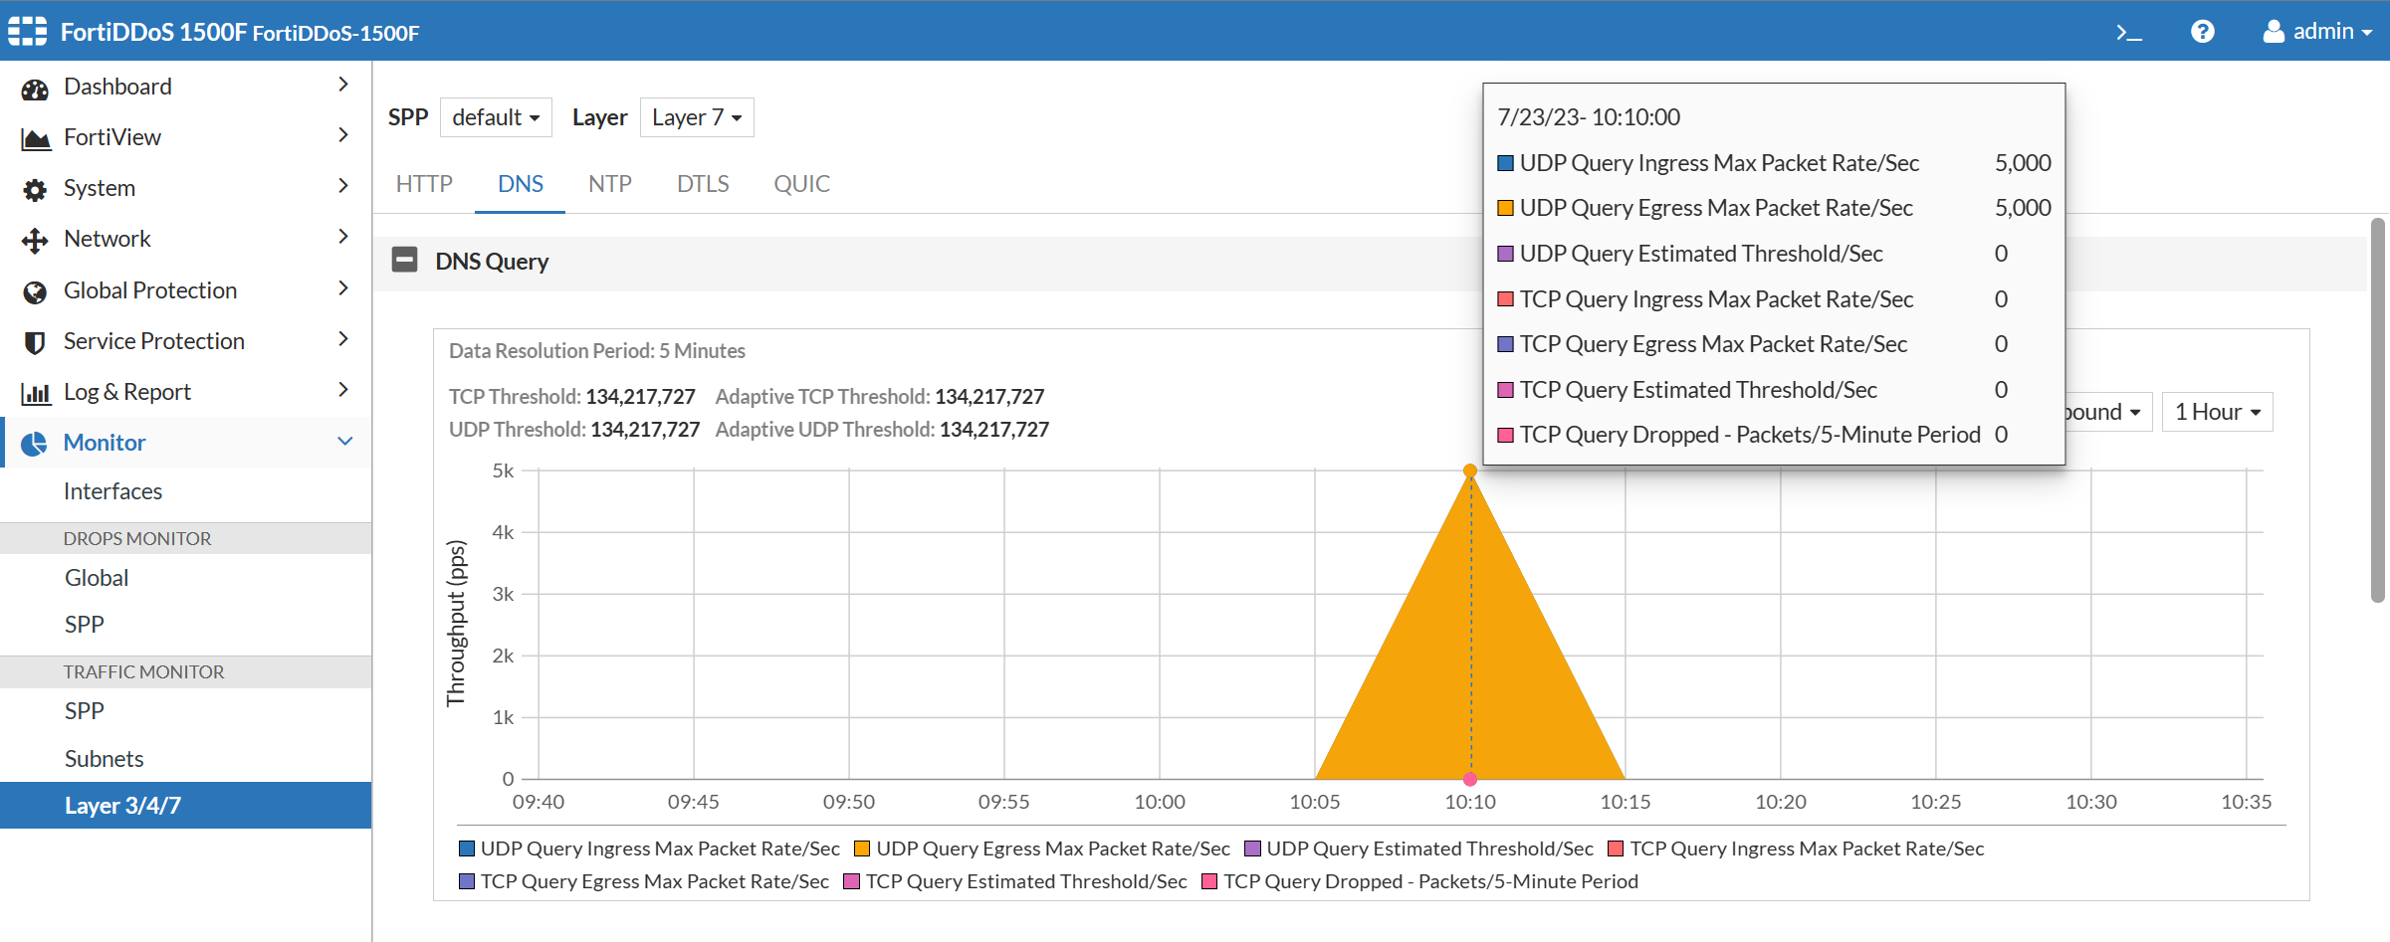Switch to the NTP tab

610,183
